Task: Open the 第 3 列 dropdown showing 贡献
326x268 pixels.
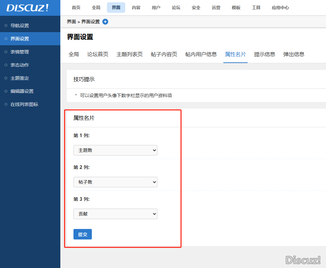Action: (x=115, y=214)
